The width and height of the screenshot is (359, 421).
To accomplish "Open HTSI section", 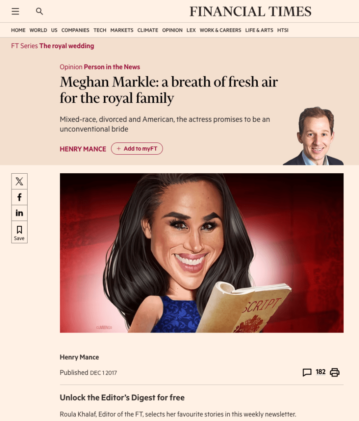I will (283, 30).
